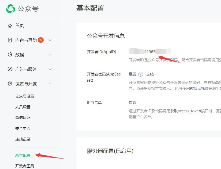This screenshot has height=169, width=221.
Task: Click the gear icon next to 设置与开发
Action: [10, 84]
